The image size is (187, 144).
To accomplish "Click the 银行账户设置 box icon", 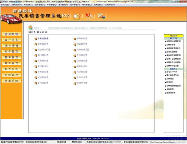I will (75, 83).
